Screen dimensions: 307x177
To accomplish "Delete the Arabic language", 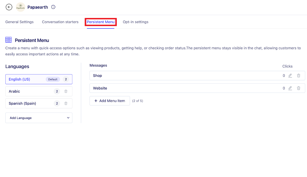I will click(x=66, y=91).
